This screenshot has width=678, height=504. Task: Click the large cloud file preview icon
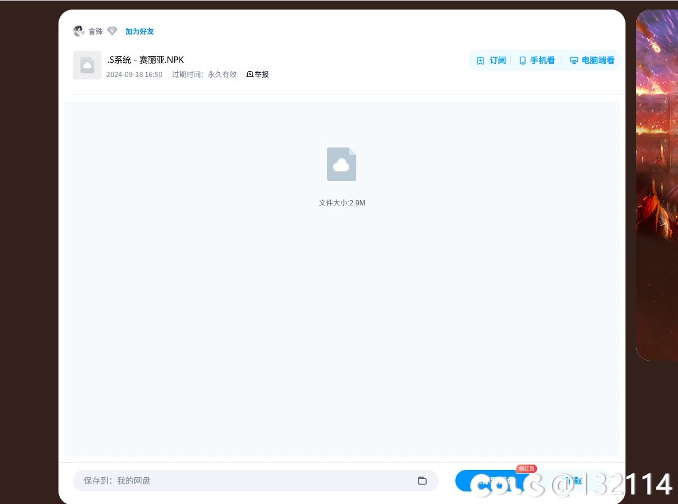click(341, 164)
